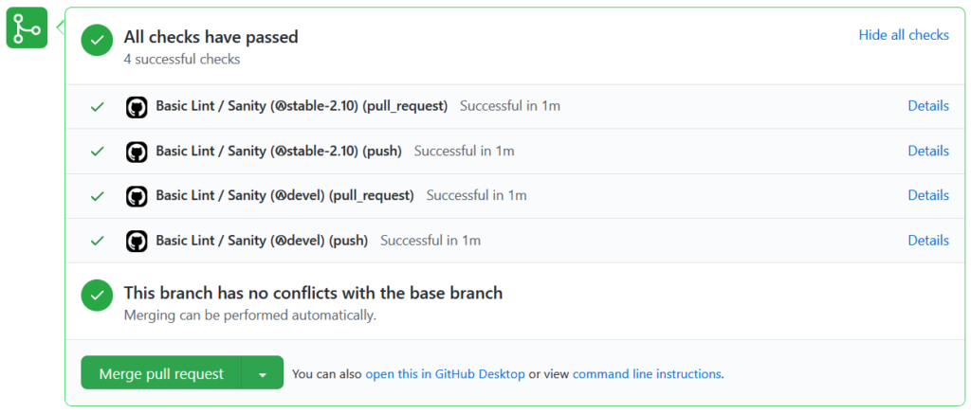This screenshot has width=971, height=414.
Task: Click green tick beside devel pull_request check
Action: tap(97, 196)
